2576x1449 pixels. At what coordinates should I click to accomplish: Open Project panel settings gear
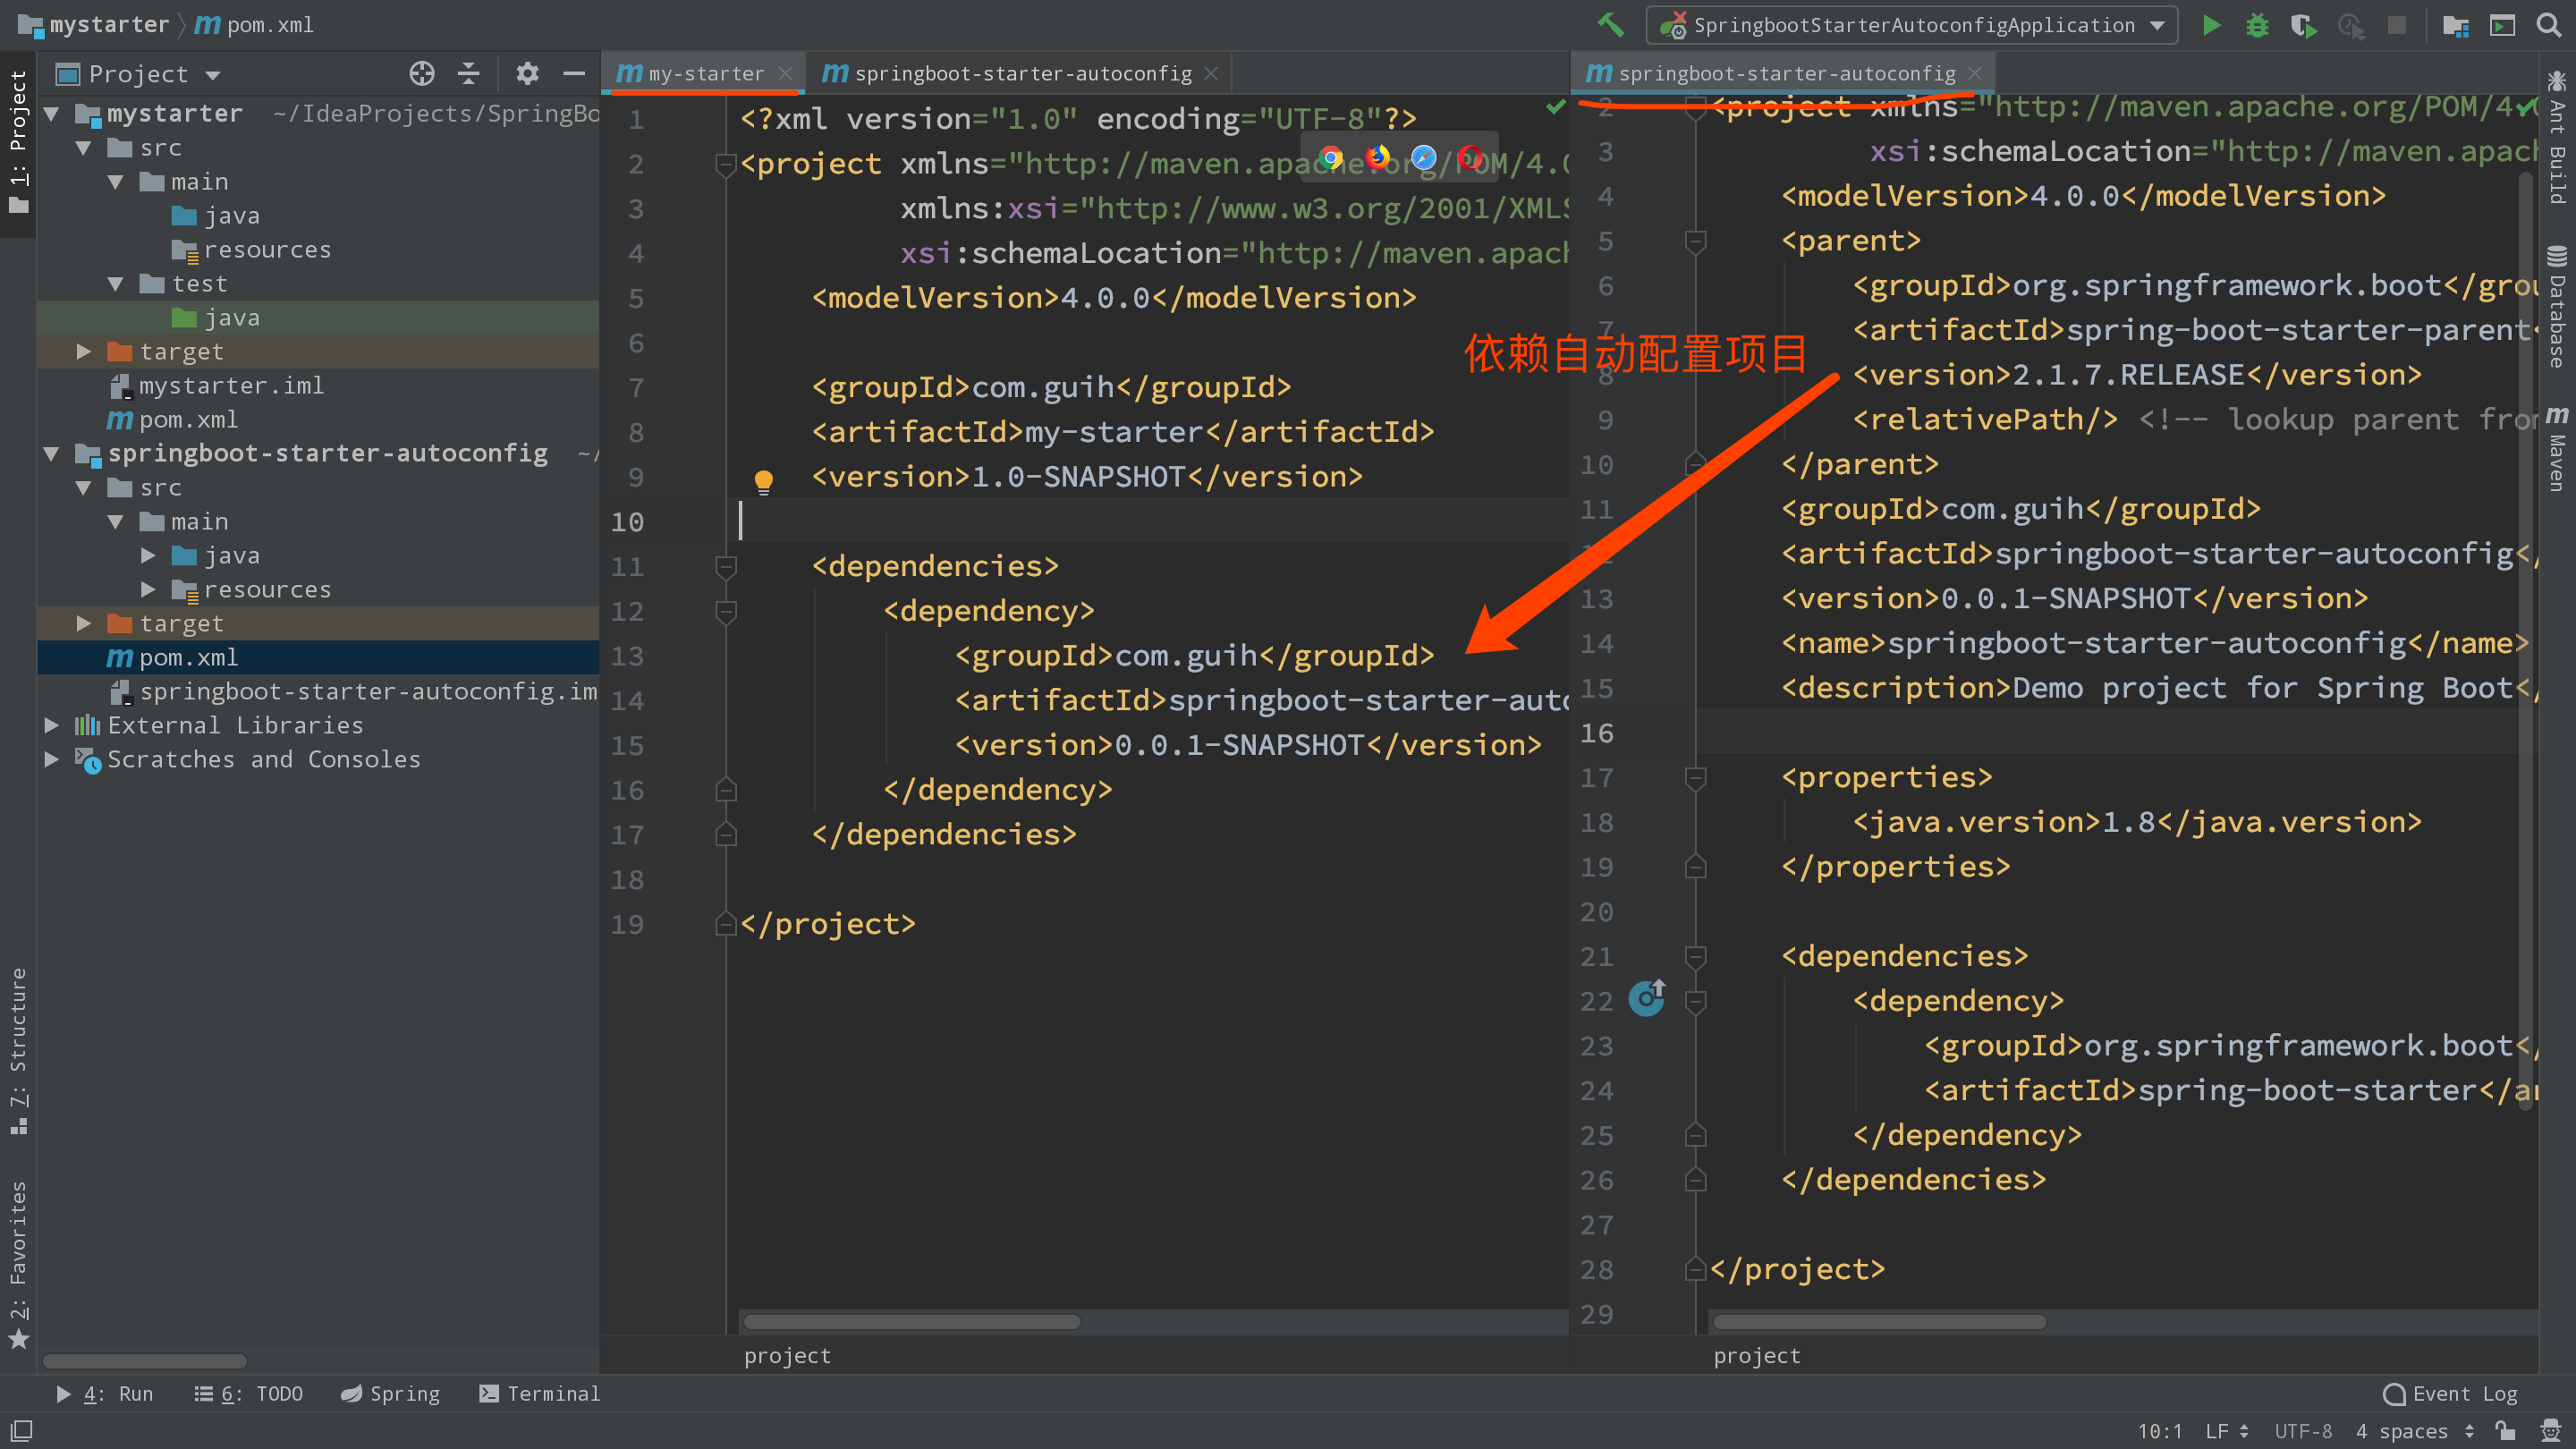(527, 73)
